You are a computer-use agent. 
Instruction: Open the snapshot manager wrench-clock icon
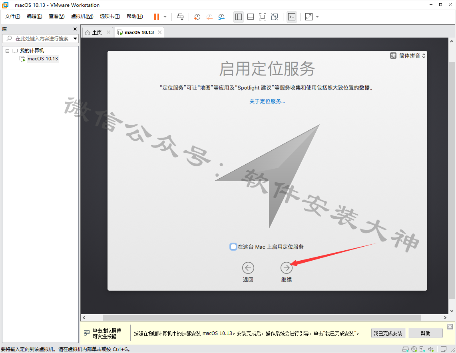[221, 17]
